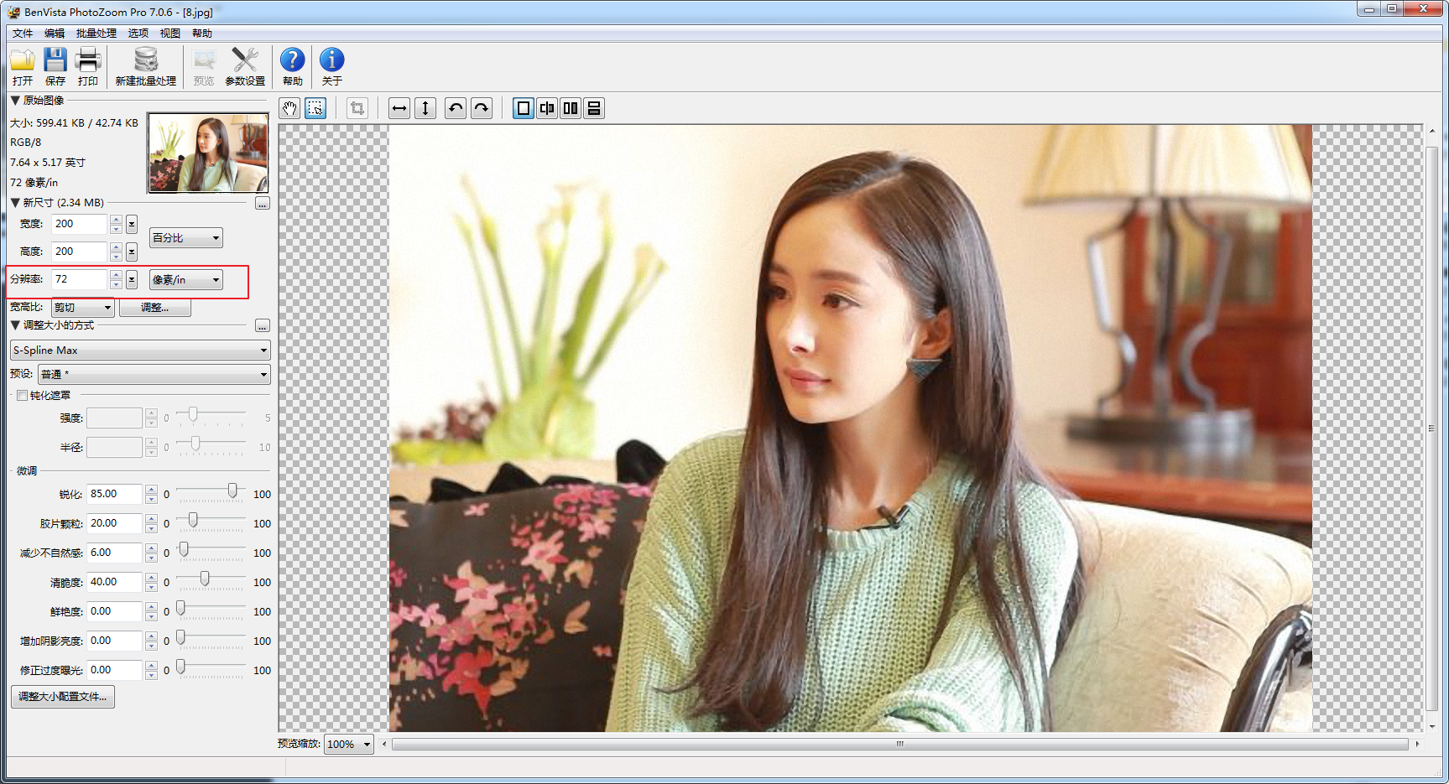Flip the image horizontally

pyautogui.click(x=399, y=108)
